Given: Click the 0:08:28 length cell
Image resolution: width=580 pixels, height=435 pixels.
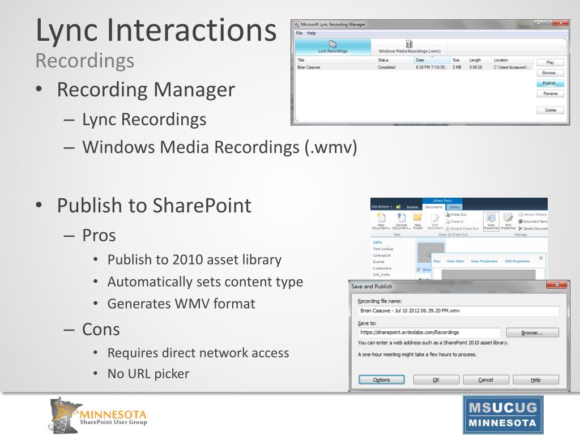Looking at the screenshot, I should click(476, 67).
